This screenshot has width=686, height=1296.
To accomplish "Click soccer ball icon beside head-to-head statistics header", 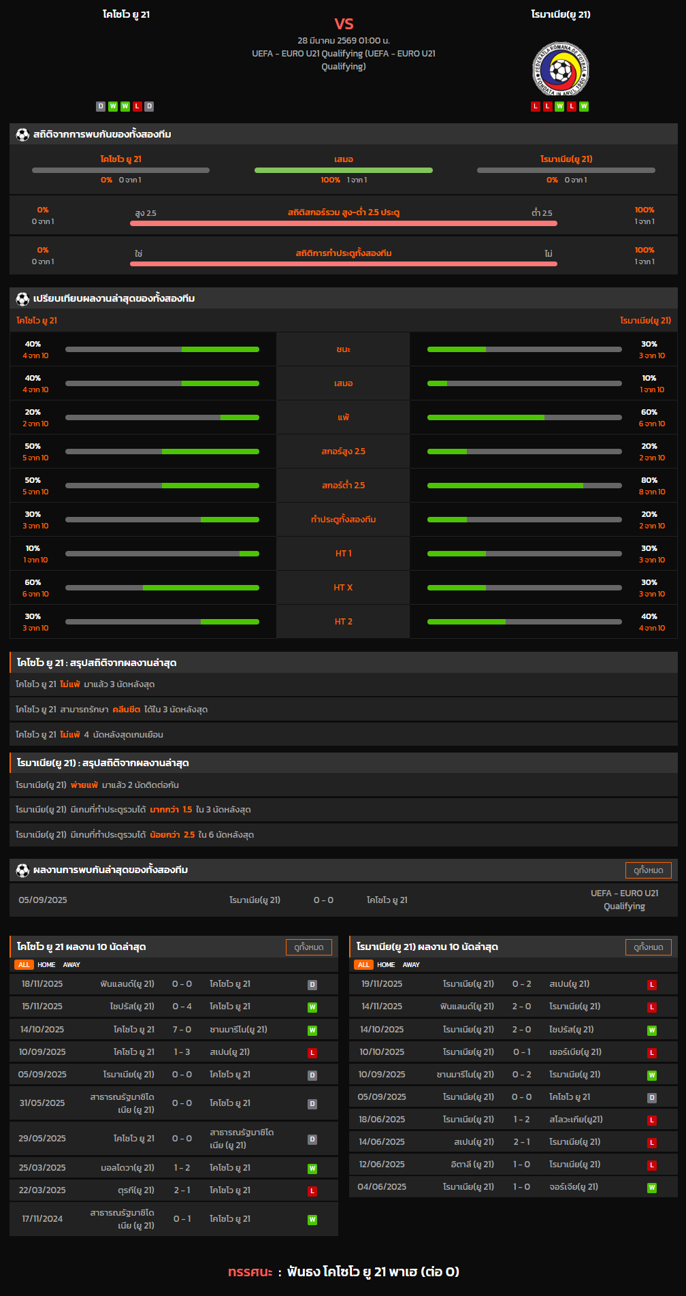I will (x=22, y=134).
